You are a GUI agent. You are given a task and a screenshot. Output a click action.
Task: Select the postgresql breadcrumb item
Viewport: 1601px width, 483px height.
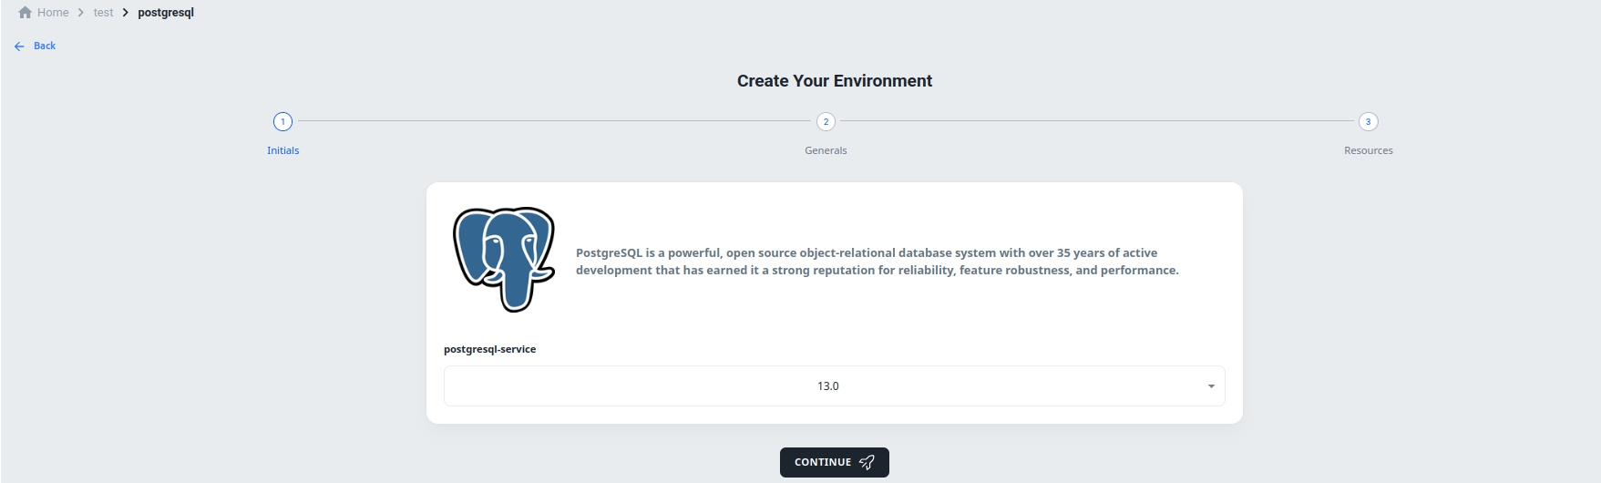coord(166,13)
